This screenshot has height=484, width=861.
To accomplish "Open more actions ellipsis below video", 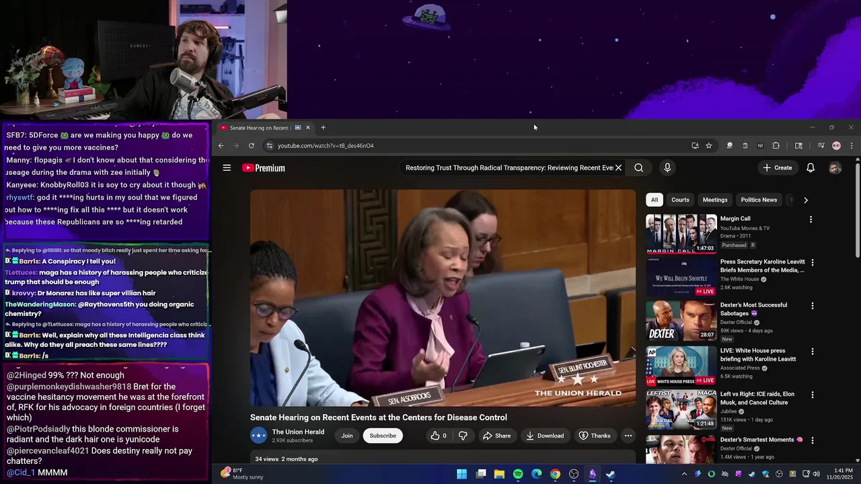I will pos(628,436).
